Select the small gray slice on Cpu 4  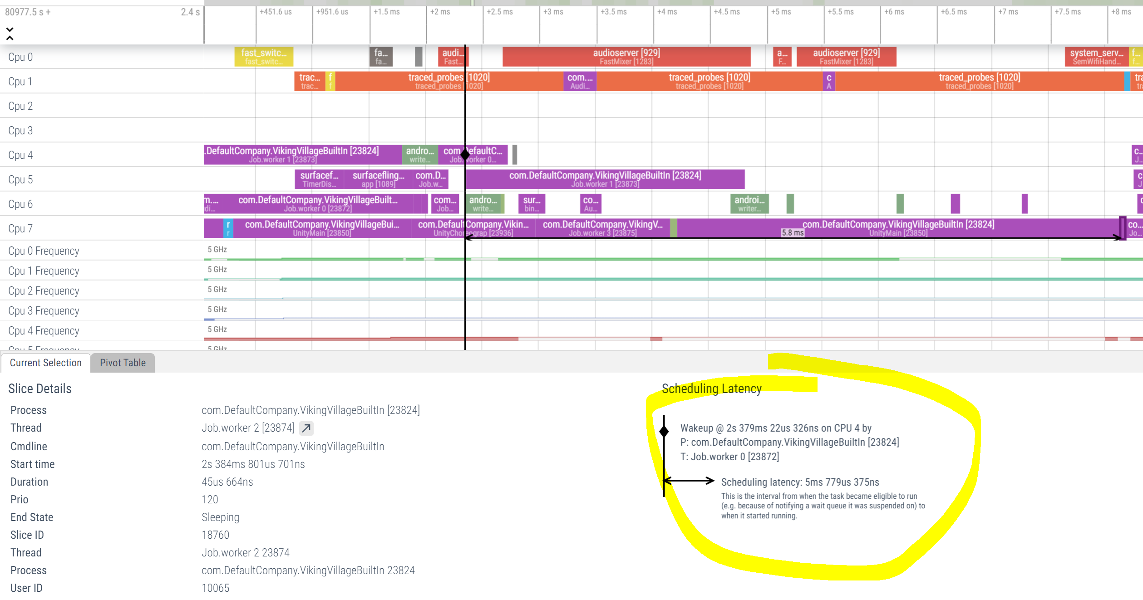[x=514, y=155]
